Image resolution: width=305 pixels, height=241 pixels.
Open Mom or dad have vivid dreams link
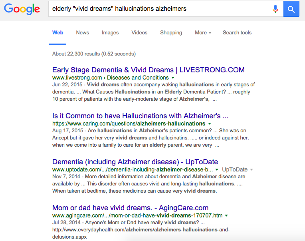pyautogui.click(x=130, y=208)
